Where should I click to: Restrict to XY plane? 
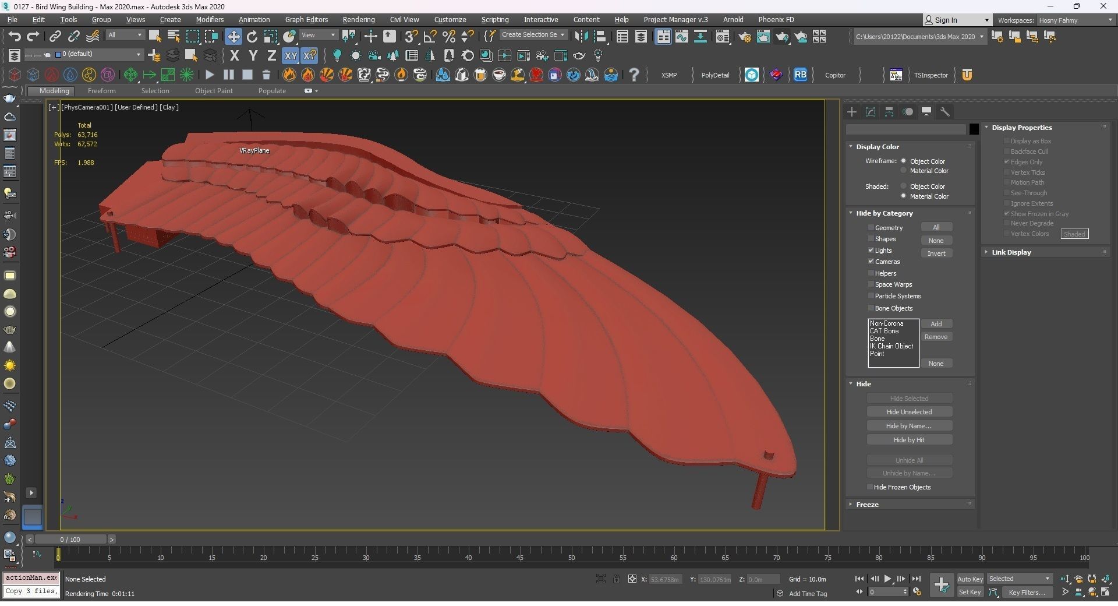pos(291,55)
